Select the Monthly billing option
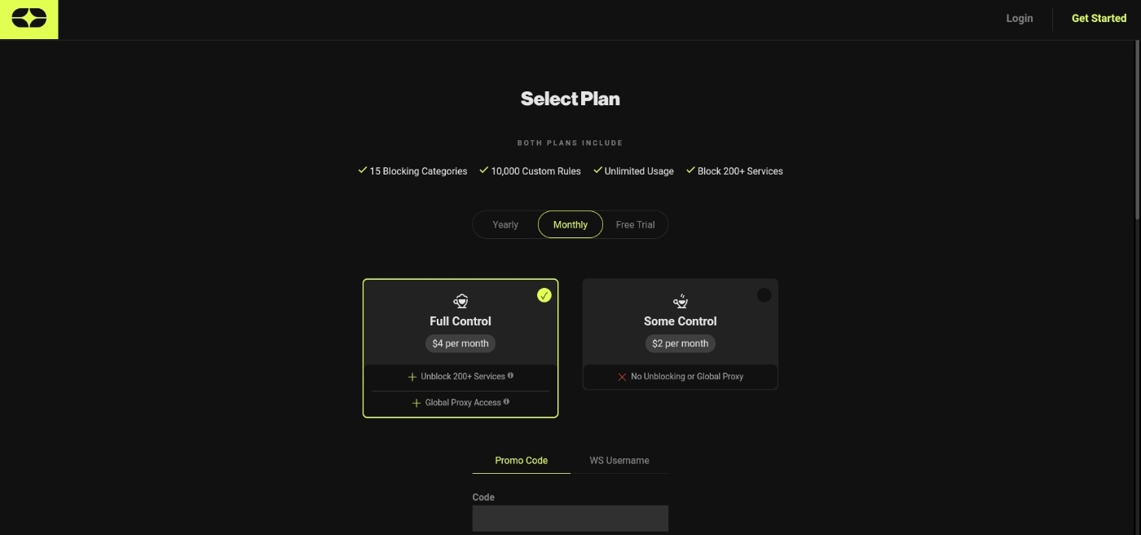The height and width of the screenshot is (535, 1141). tap(570, 224)
